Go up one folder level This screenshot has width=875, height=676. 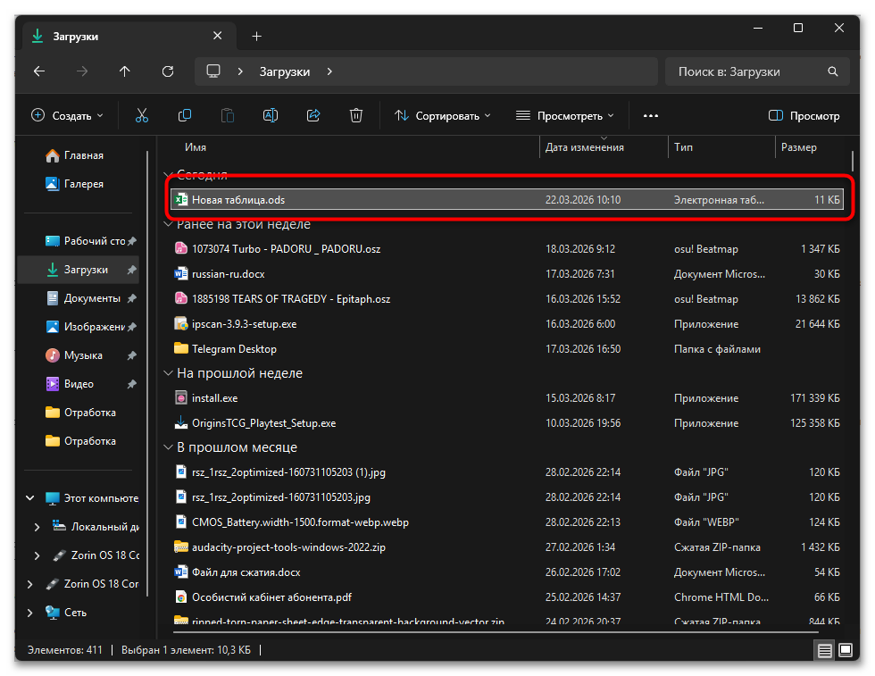pos(125,71)
